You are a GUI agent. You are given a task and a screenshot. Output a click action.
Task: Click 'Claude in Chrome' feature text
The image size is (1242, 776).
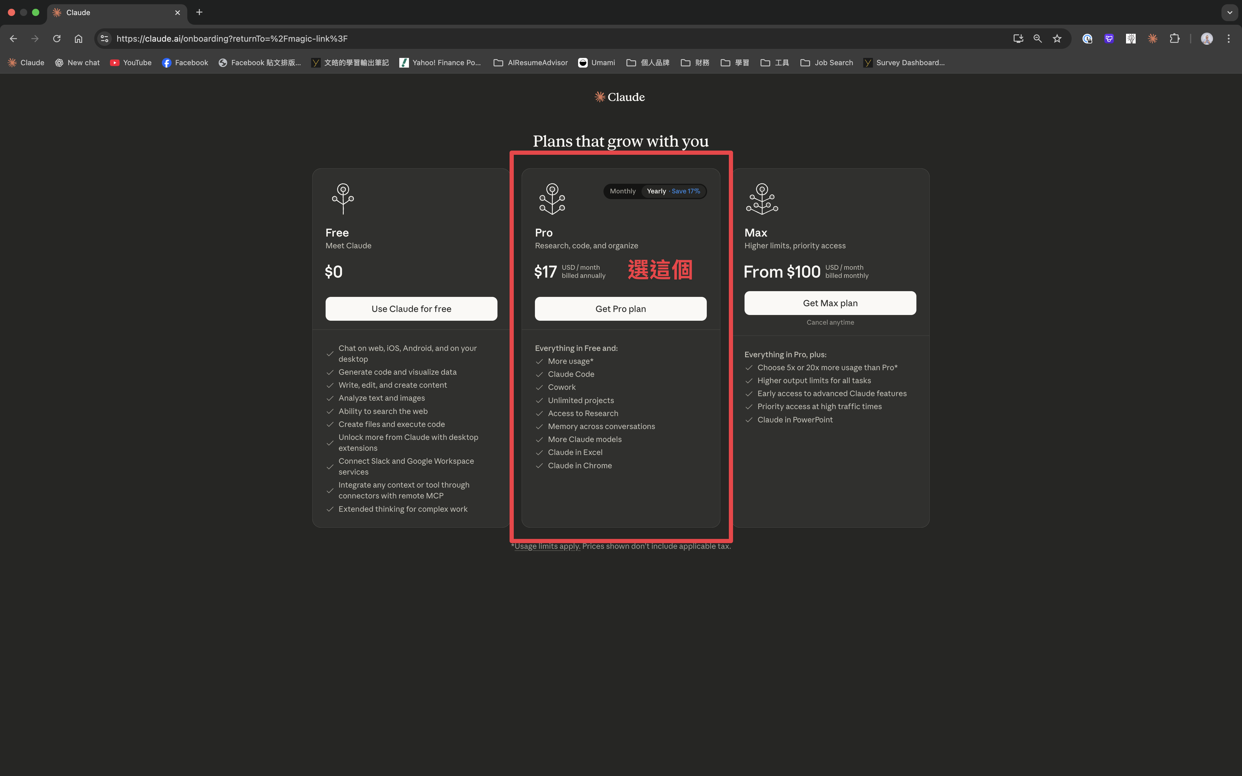tap(580, 466)
